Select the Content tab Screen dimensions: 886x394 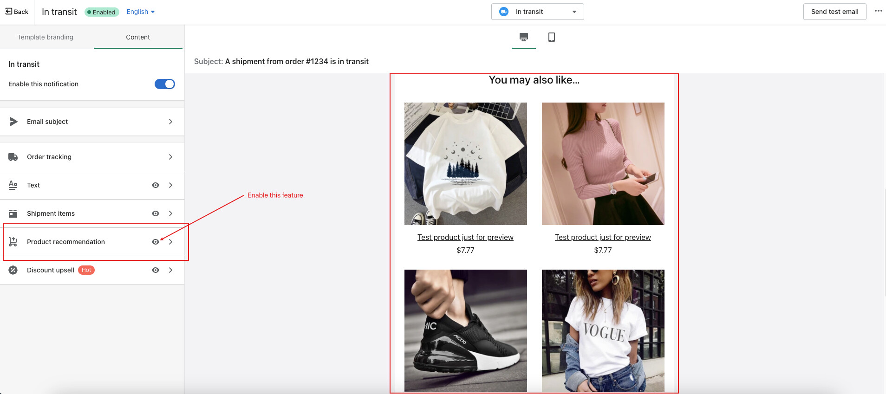(138, 37)
